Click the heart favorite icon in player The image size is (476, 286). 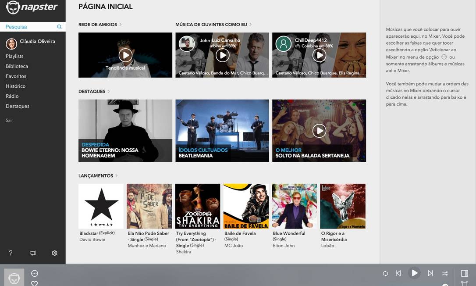(35, 283)
